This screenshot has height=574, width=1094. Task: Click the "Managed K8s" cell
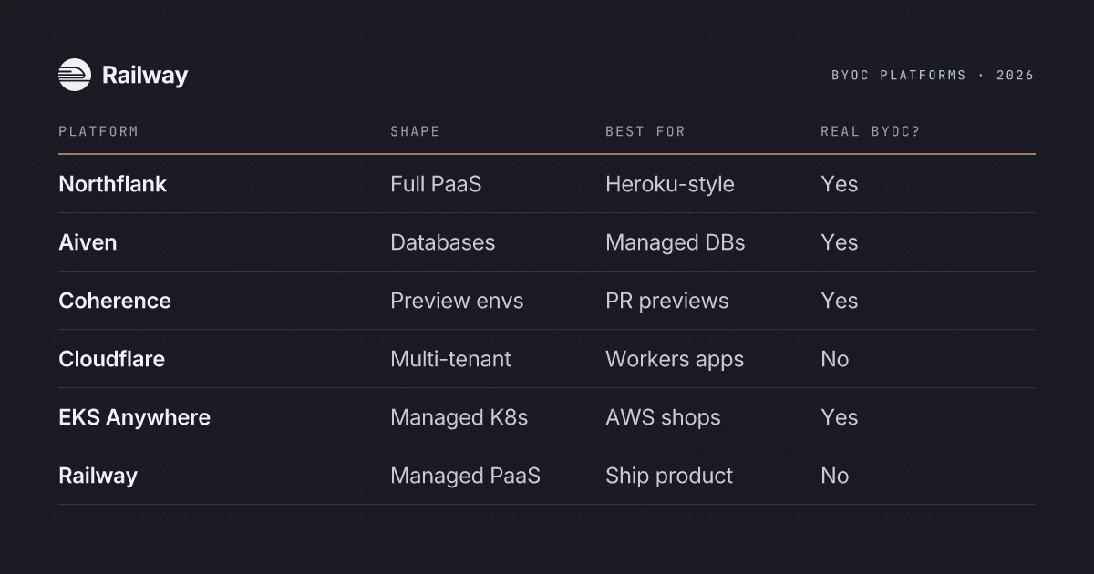pos(459,417)
